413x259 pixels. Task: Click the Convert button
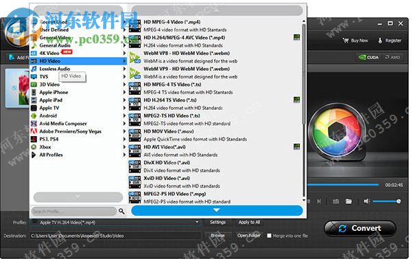(x=359, y=228)
